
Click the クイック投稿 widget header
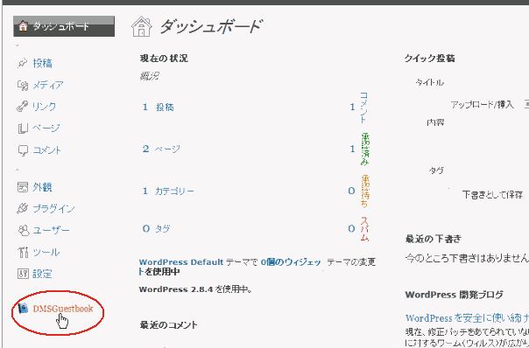click(429, 59)
